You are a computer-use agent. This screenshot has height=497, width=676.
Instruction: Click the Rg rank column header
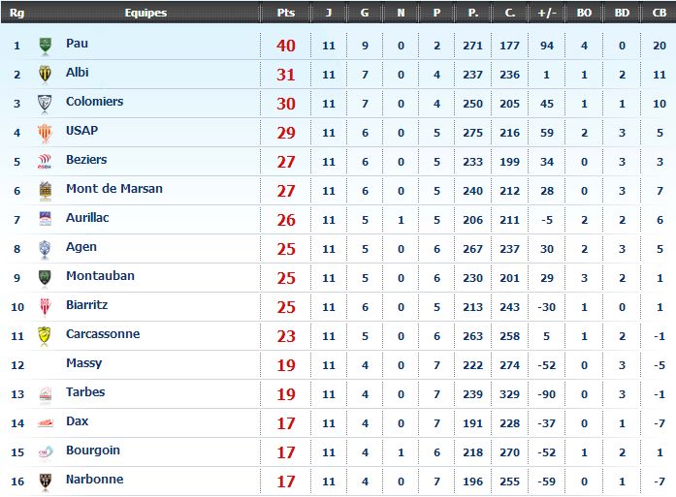[16, 13]
